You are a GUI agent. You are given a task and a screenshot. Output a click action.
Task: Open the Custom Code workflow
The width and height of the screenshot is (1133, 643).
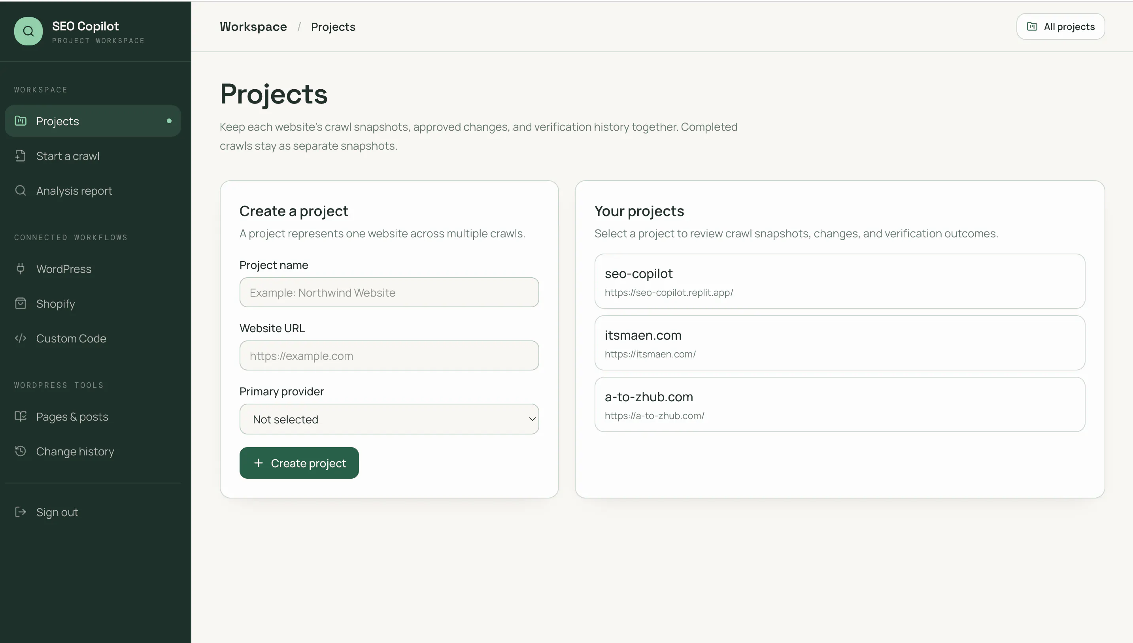pos(93,338)
